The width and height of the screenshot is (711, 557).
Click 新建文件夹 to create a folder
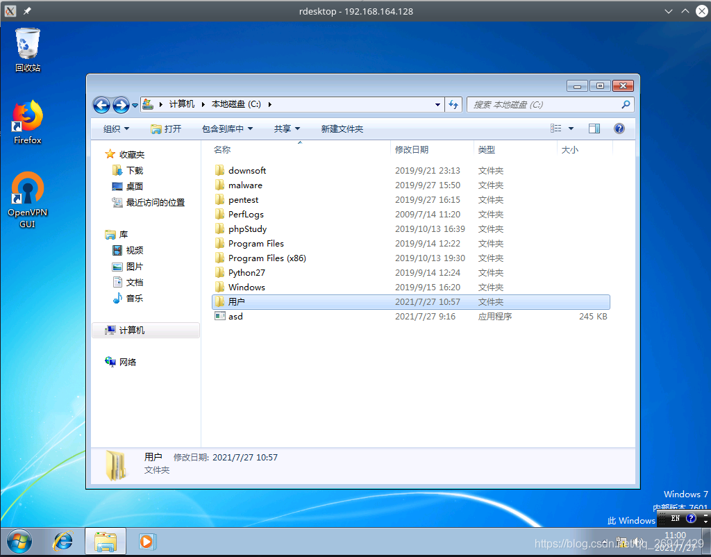(x=342, y=128)
